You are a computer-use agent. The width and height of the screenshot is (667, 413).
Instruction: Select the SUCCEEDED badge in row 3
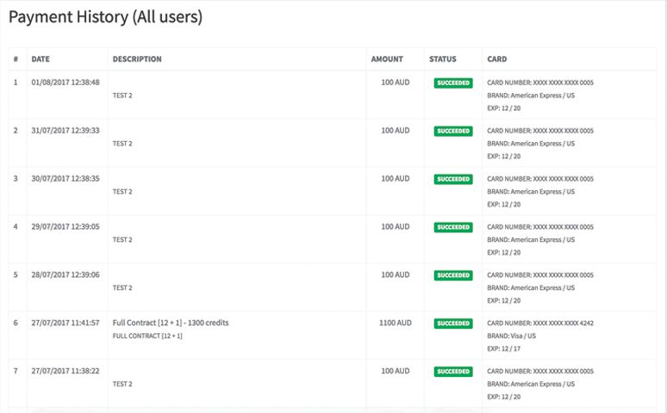(x=453, y=180)
